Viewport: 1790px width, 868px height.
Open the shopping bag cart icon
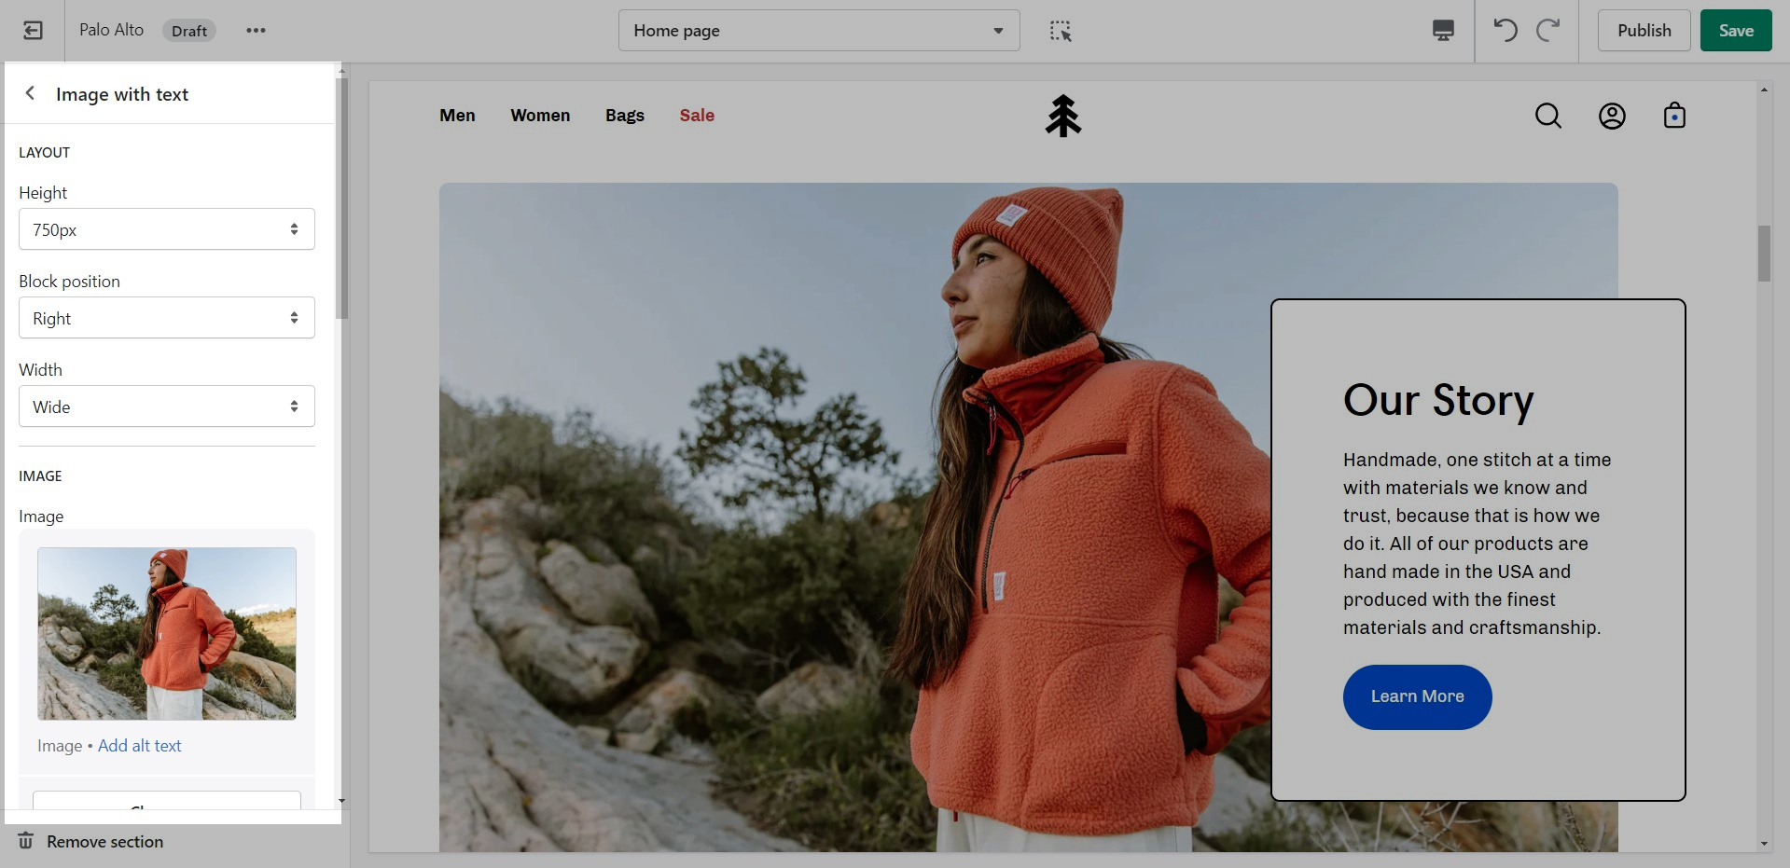point(1674,116)
